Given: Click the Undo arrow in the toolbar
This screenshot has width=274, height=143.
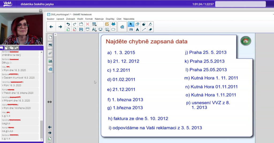Looking at the screenshot, I should [68, 24].
